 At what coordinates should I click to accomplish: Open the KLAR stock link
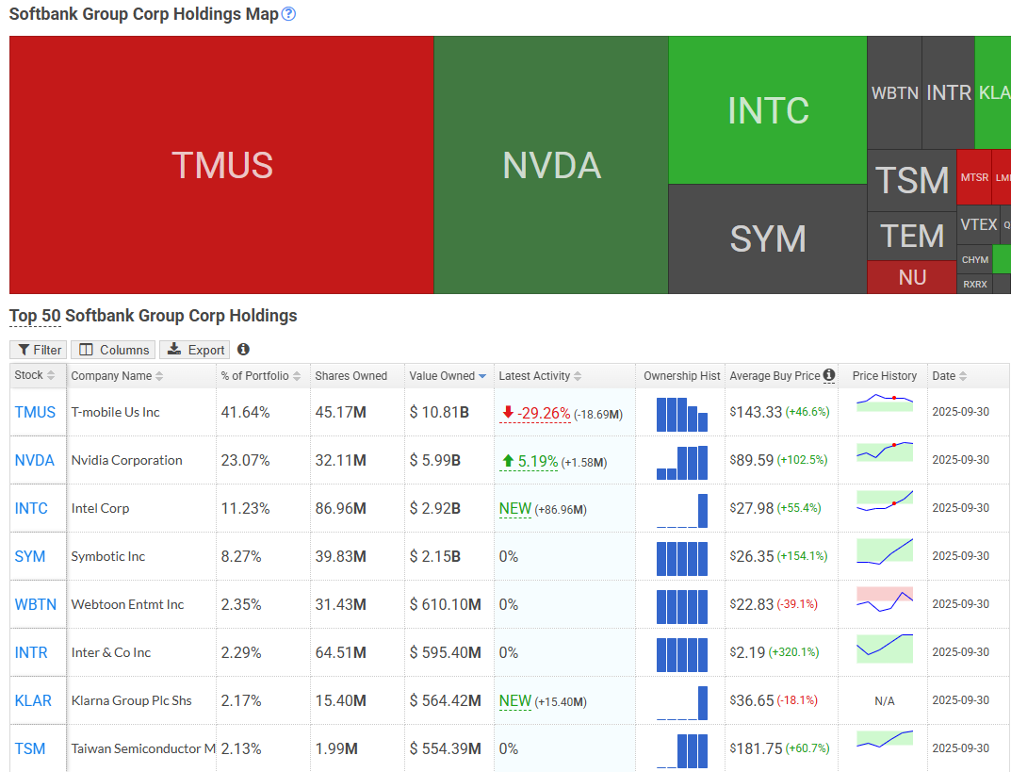(33, 700)
